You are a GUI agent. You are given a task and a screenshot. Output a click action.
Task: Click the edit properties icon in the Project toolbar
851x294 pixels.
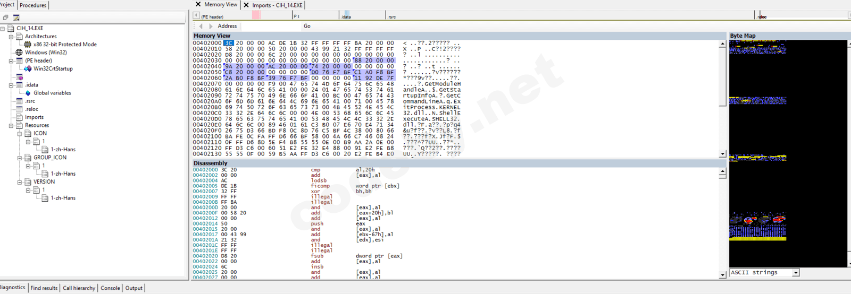[16, 18]
